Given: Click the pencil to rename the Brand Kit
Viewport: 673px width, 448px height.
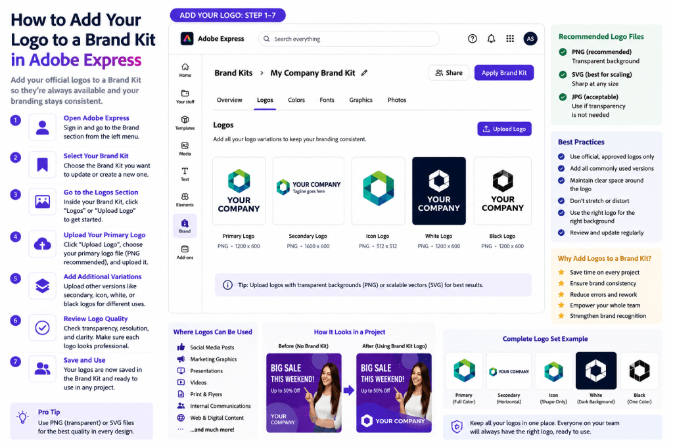Looking at the screenshot, I should (x=364, y=73).
